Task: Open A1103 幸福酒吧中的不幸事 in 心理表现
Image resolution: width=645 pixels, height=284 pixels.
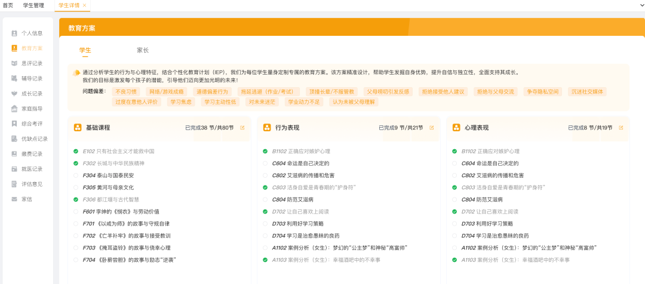Action: click(515, 260)
